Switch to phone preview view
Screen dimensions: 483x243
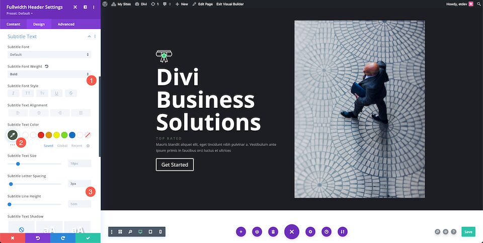160,231
